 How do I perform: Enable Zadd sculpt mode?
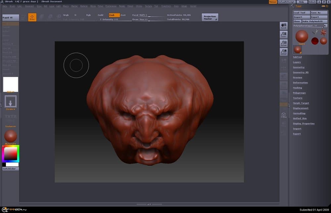pyautogui.click(x=101, y=15)
